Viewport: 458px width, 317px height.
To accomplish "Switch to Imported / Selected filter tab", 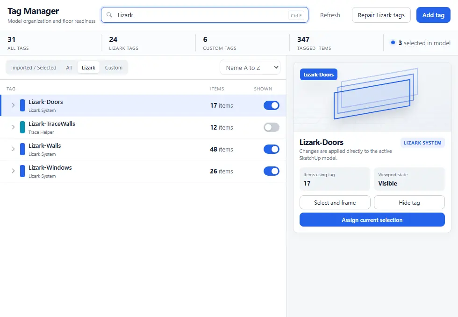I will coord(34,68).
